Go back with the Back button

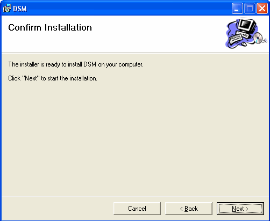(189, 209)
